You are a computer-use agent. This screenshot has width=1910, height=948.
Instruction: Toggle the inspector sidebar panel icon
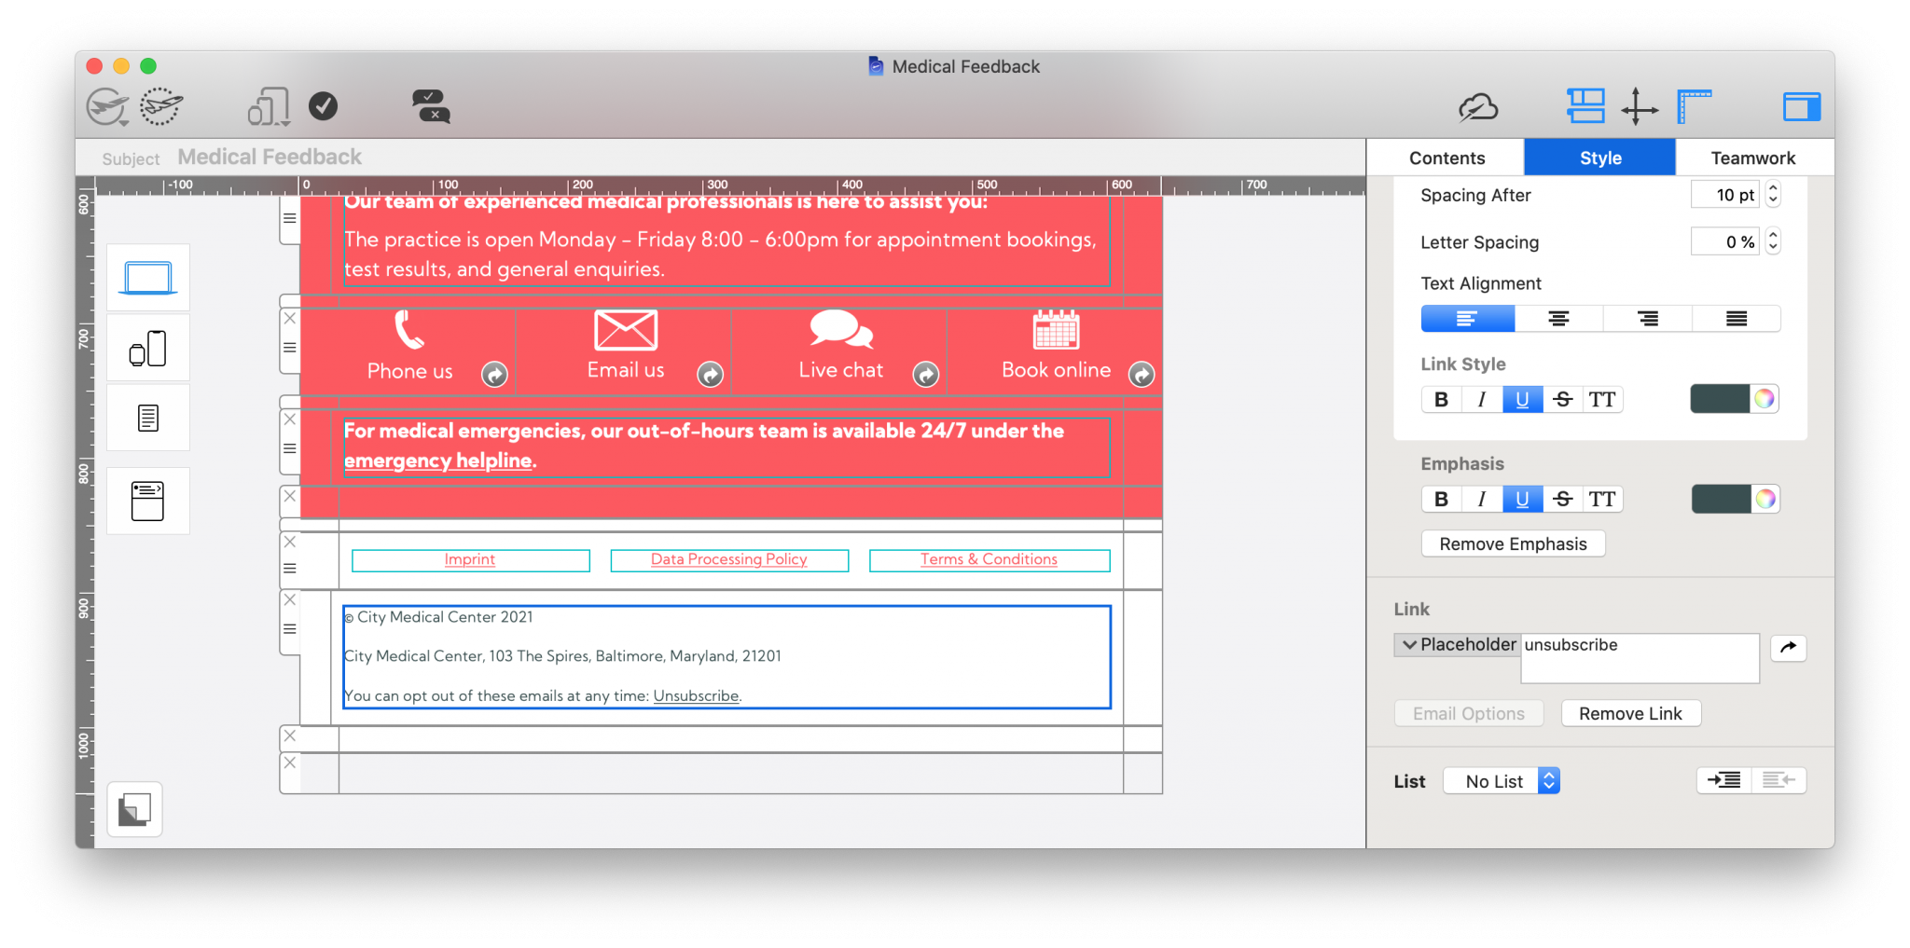pos(1802,107)
